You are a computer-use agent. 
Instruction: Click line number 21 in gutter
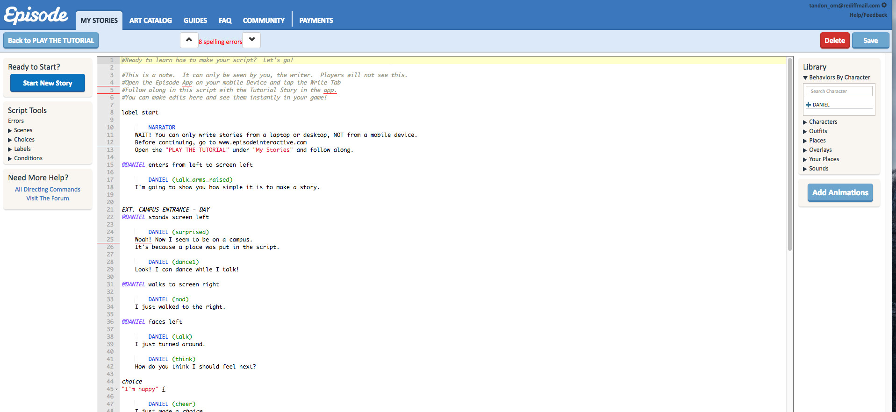(110, 210)
